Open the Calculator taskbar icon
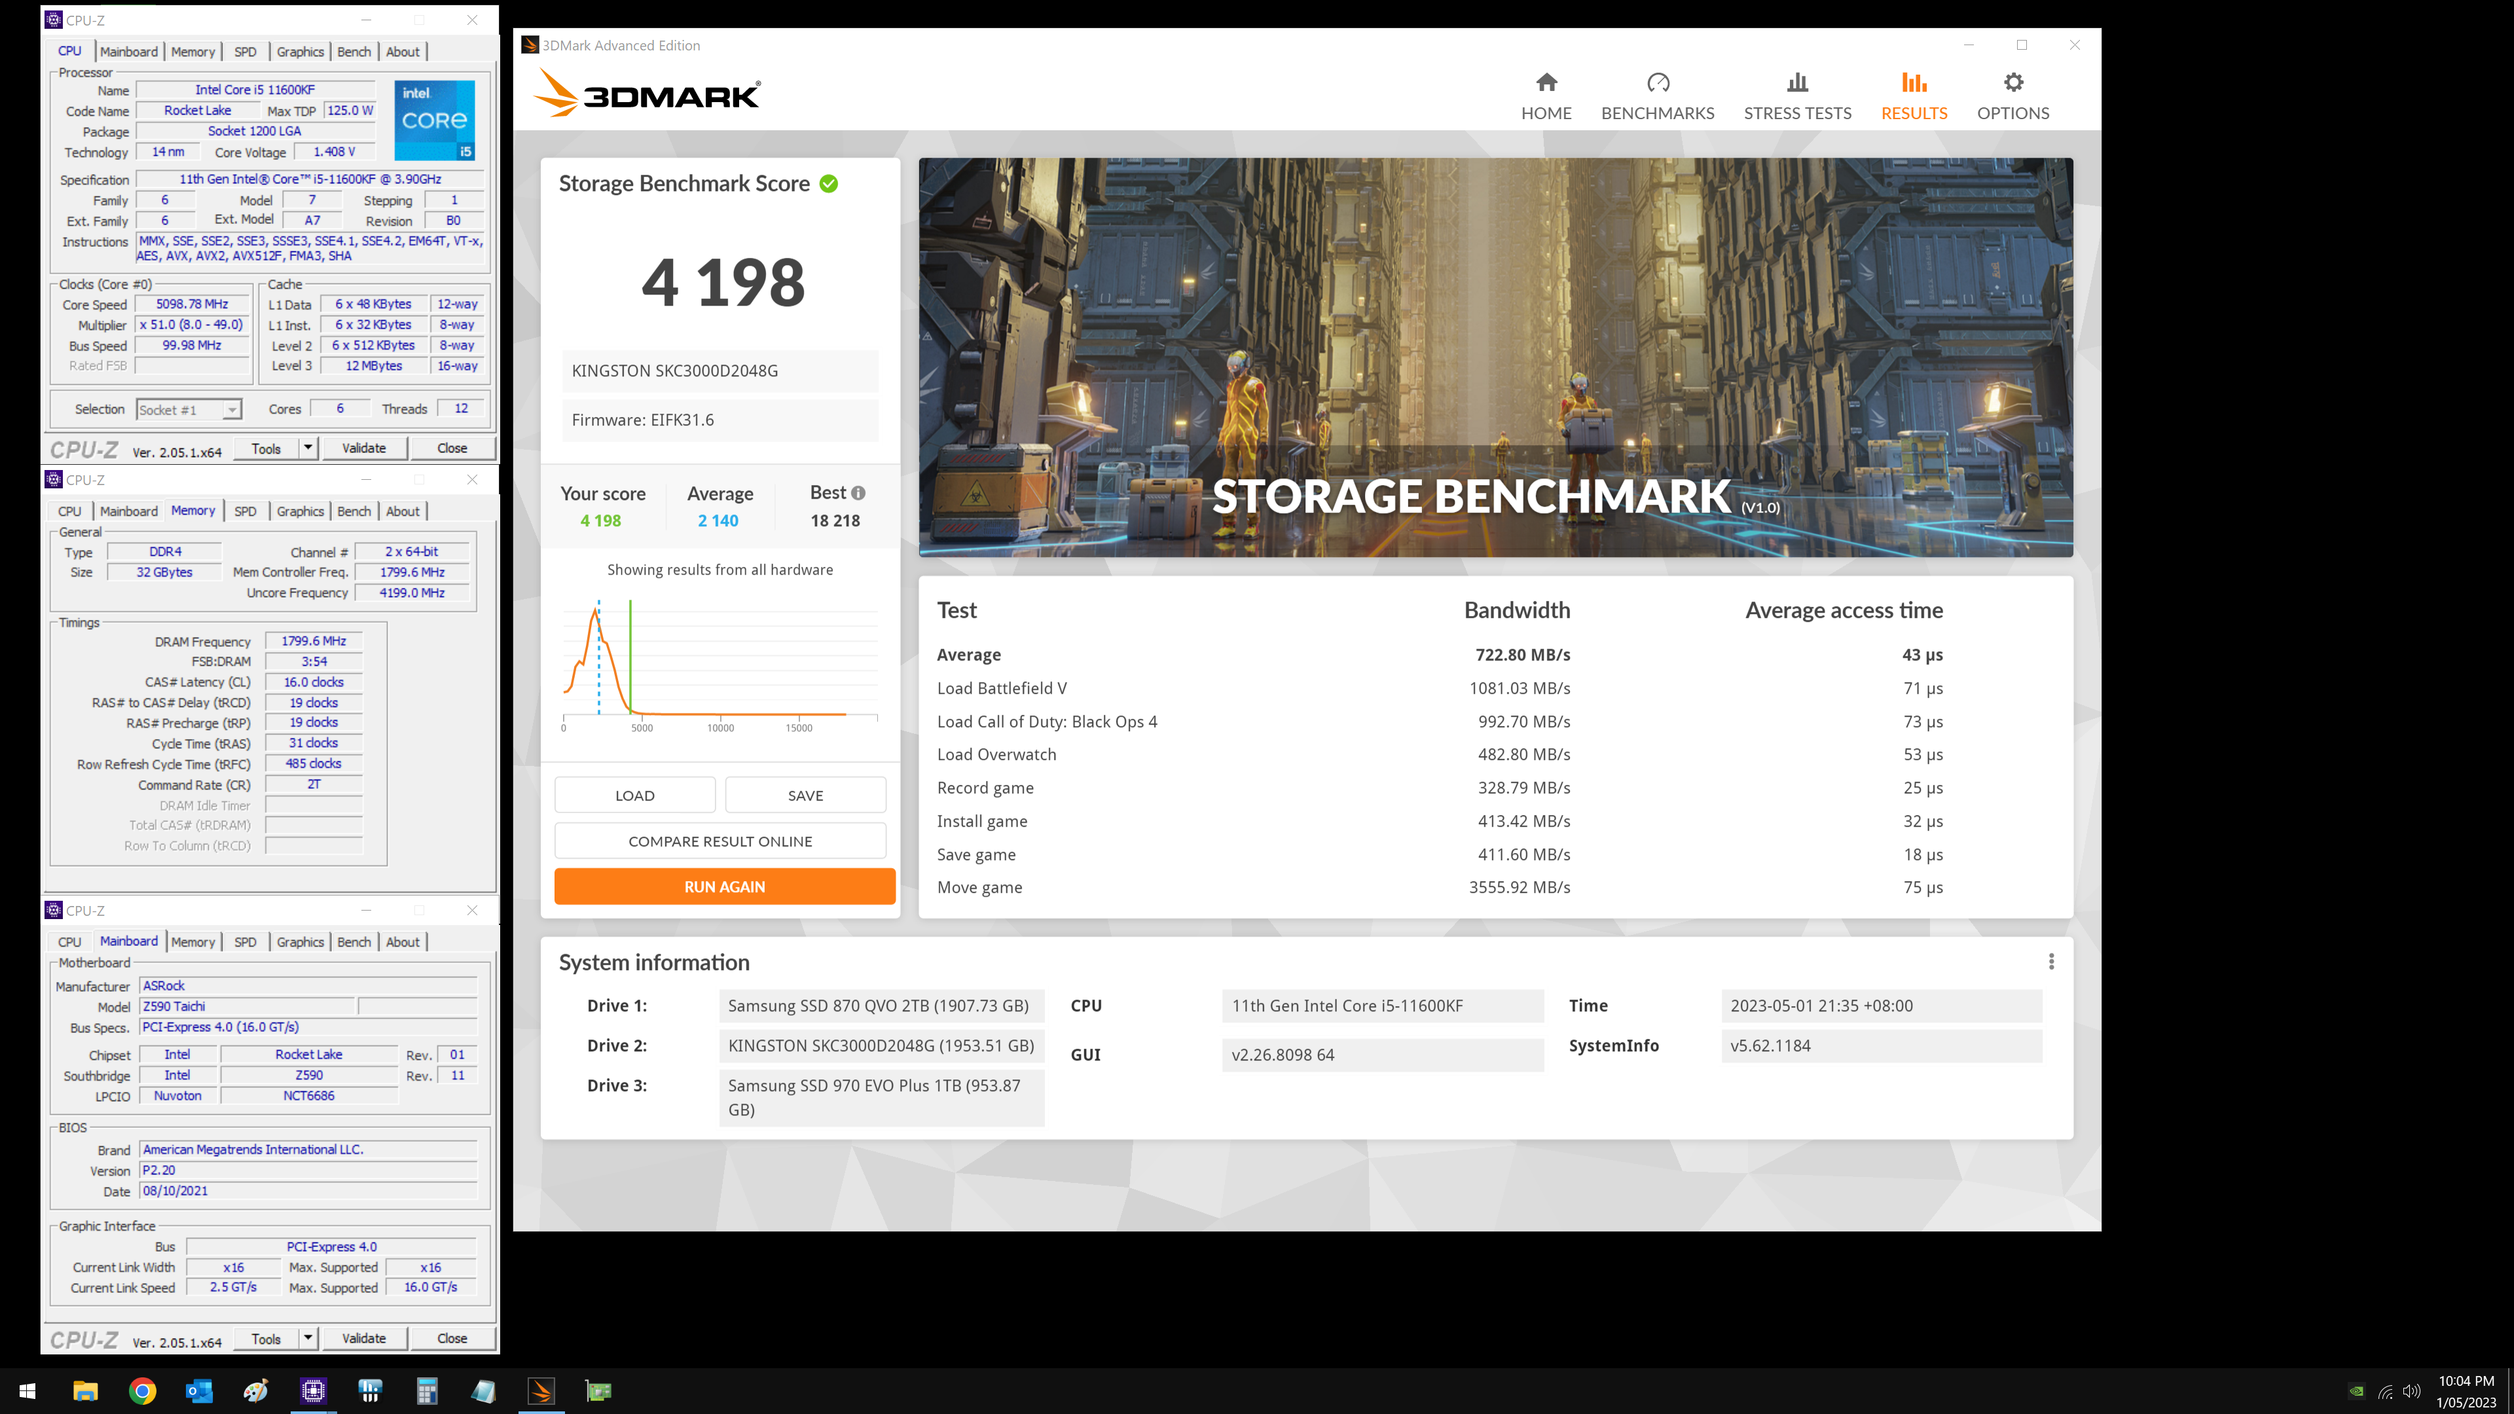Image resolution: width=2514 pixels, height=1414 pixels. coord(426,1390)
